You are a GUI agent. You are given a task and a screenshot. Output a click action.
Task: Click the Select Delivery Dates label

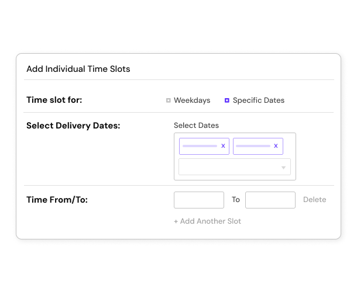[x=73, y=126]
